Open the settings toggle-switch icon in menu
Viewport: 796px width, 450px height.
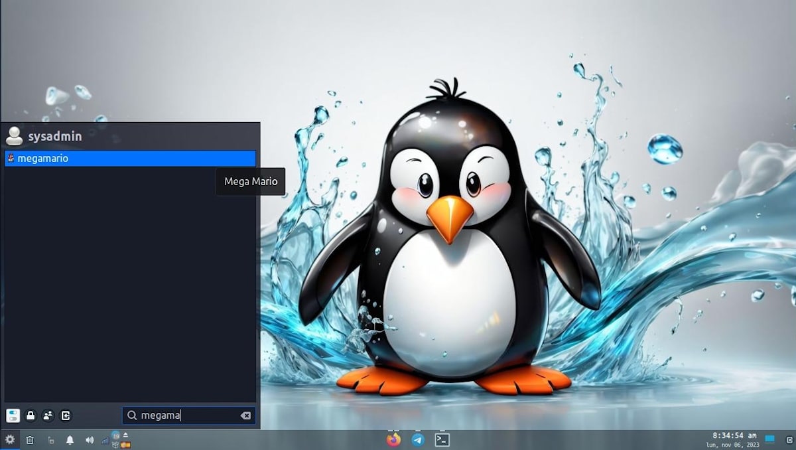[x=13, y=415]
